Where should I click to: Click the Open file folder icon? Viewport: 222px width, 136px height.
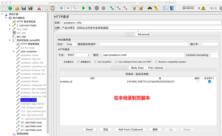(17, 8)
